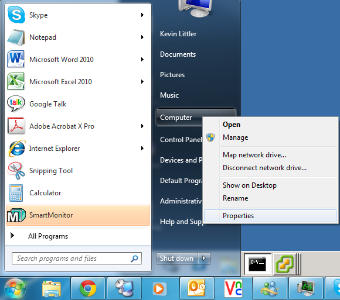Click the Shut down button

(x=176, y=258)
